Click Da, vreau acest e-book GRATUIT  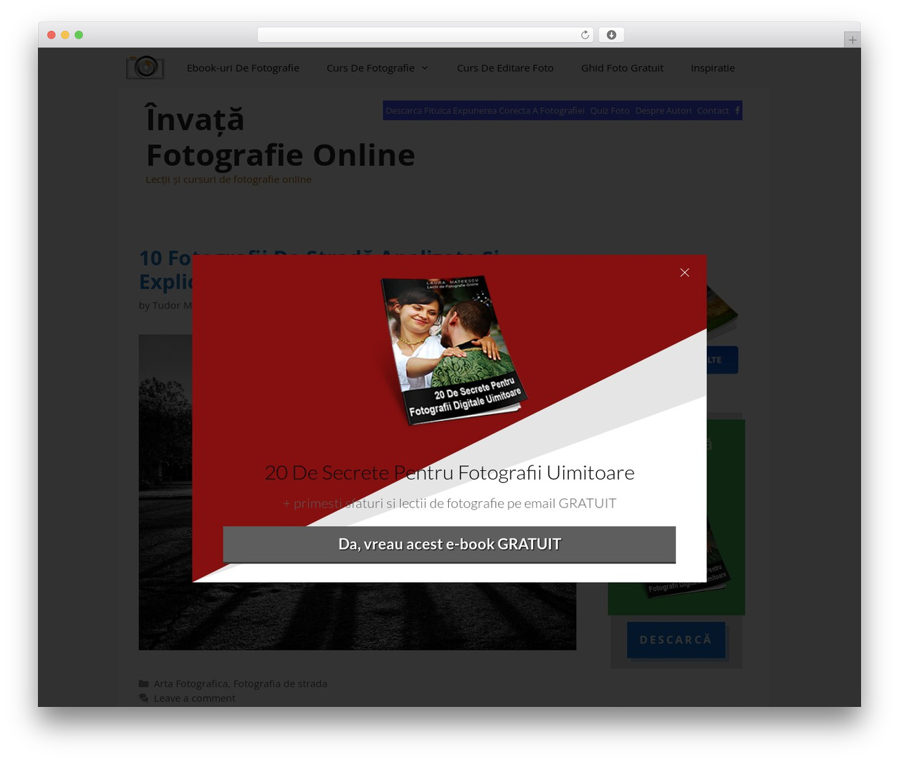[x=449, y=545]
